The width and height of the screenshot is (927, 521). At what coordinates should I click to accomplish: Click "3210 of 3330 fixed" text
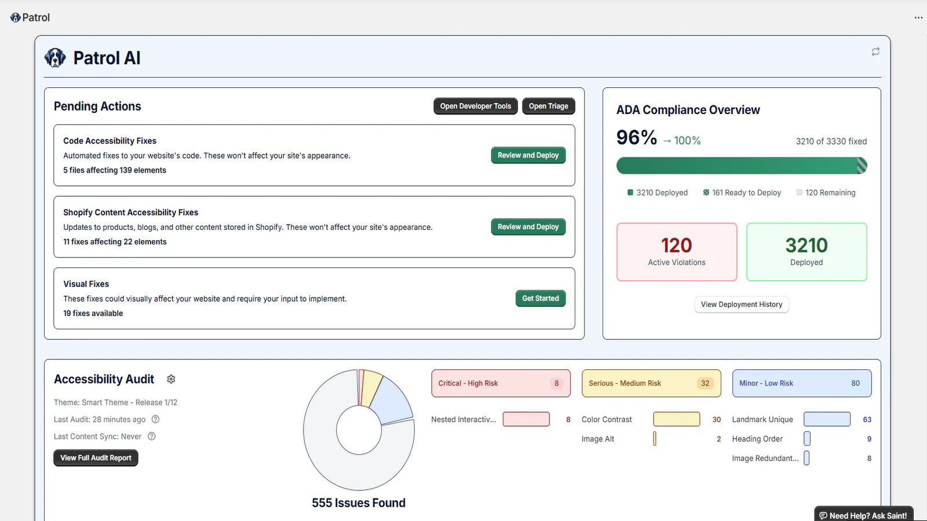(831, 141)
